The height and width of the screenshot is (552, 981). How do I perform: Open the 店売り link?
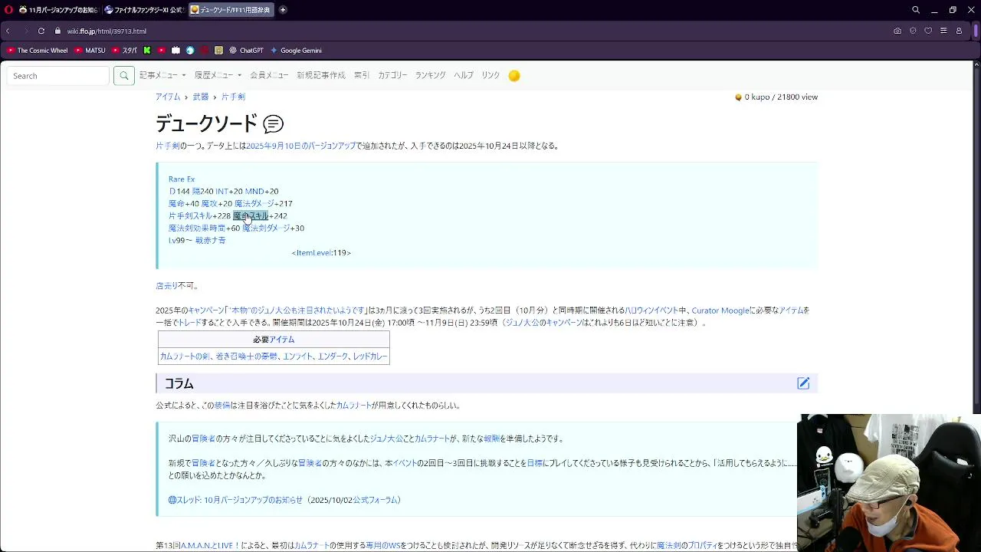[166, 286]
